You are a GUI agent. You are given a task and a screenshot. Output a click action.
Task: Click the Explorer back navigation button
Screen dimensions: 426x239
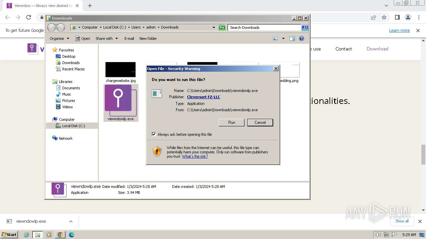(x=52, y=28)
